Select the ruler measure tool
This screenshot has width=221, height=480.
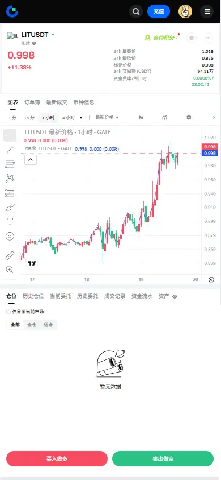tap(10, 255)
